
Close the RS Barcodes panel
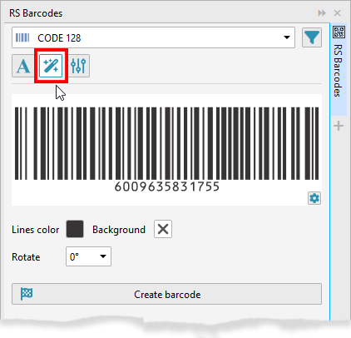point(337,13)
